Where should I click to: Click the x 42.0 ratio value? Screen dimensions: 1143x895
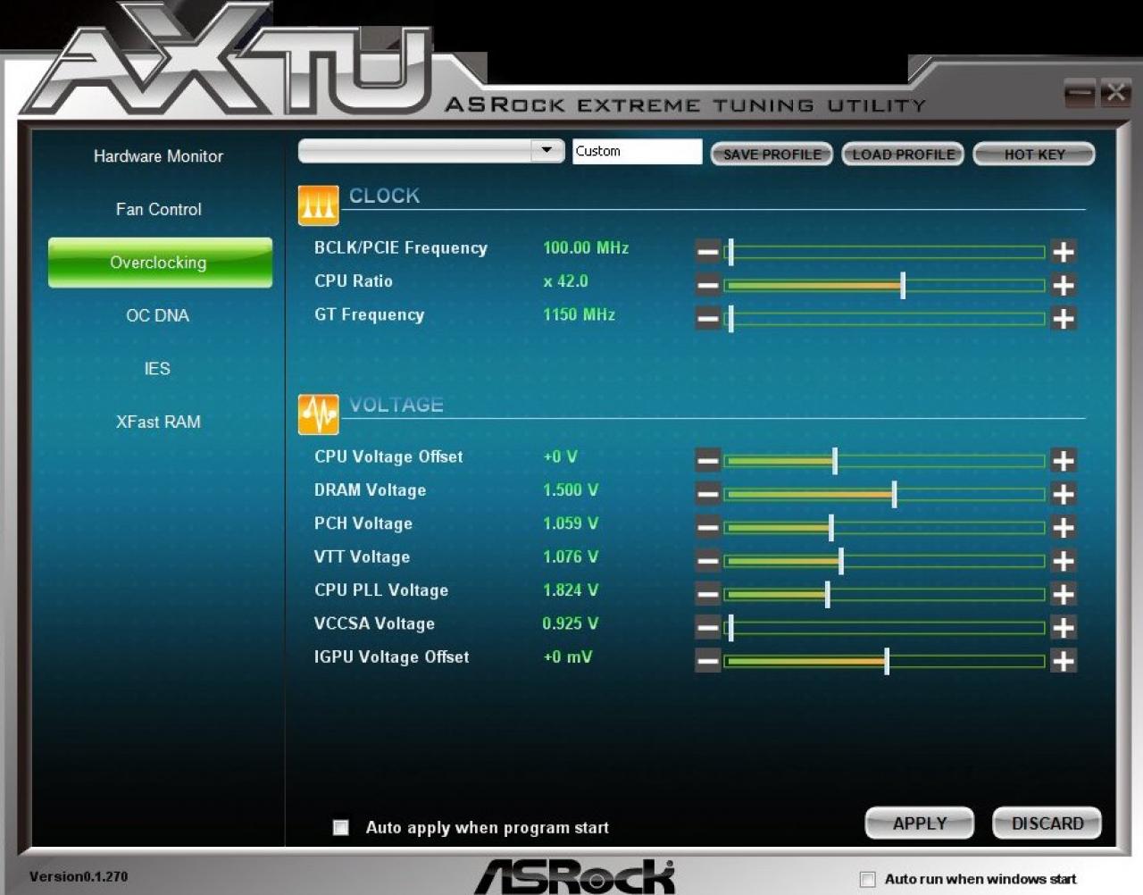coord(565,281)
